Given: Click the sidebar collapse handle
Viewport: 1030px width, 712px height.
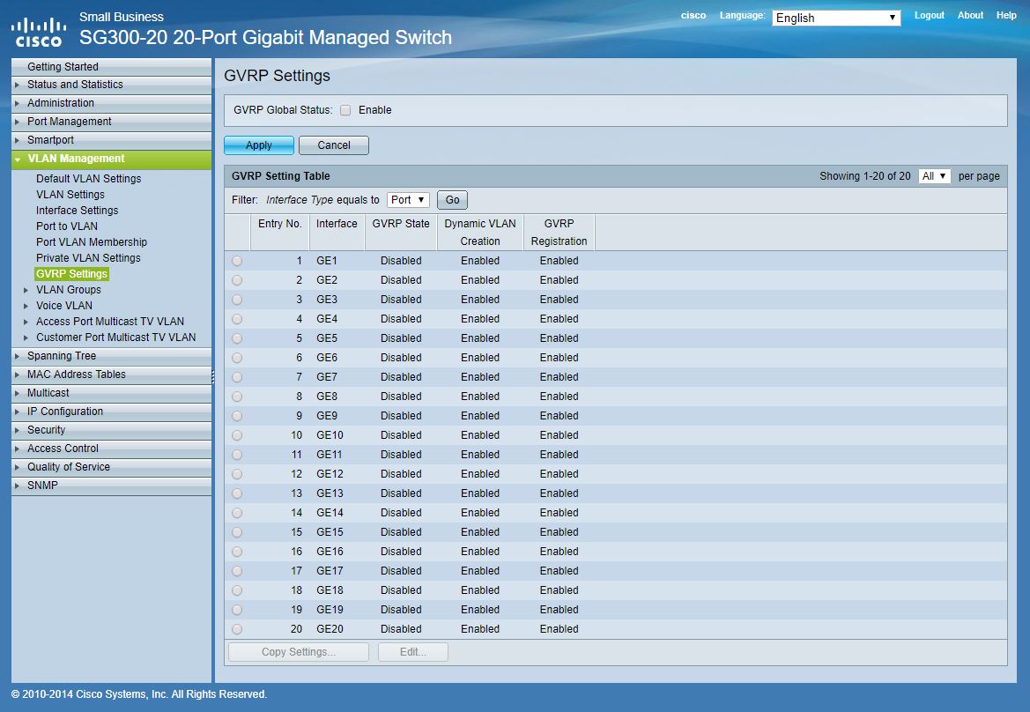Looking at the screenshot, I should coord(213,375).
